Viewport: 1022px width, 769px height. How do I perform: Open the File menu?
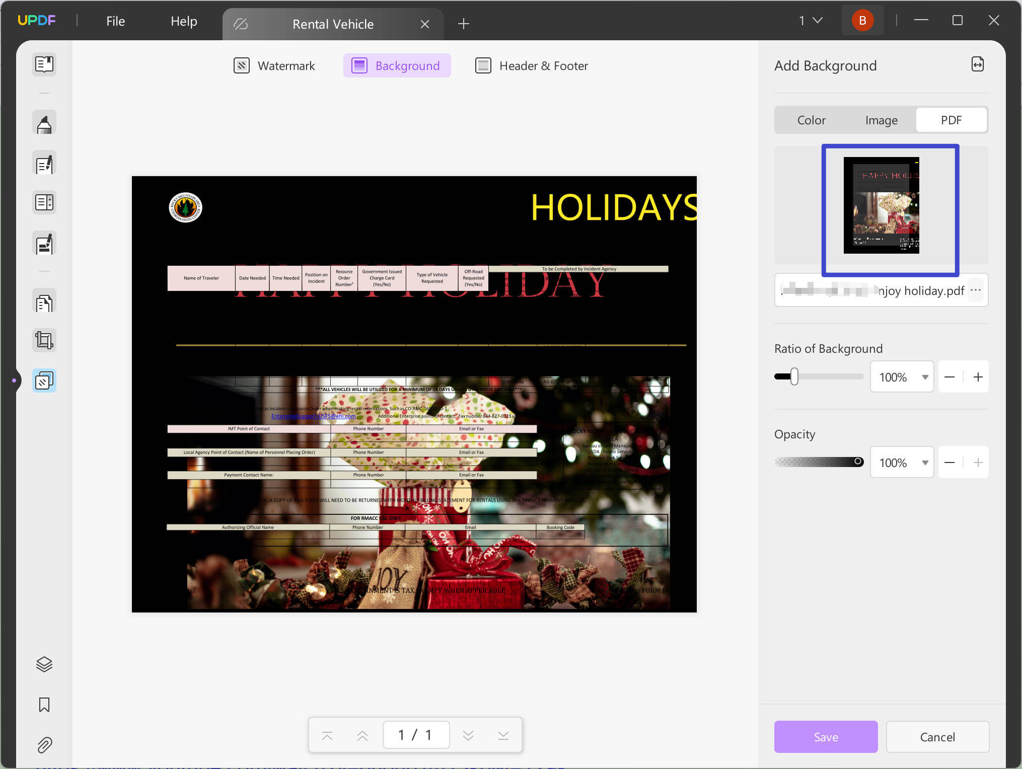(115, 21)
